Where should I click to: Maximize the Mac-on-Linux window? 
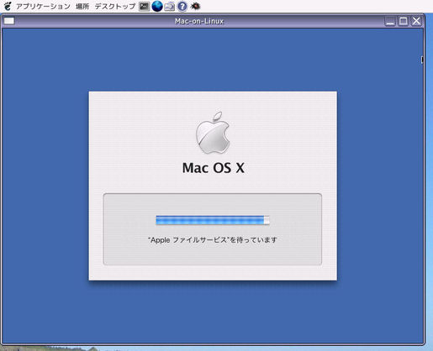(404, 21)
